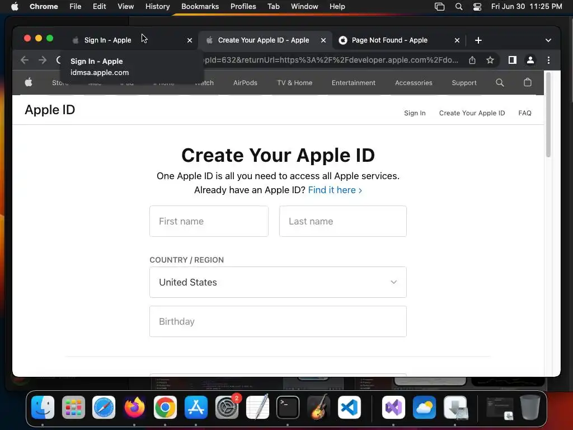Switch to the Sign In - Apple tab
Viewport: 573px width, 430px height.
coord(108,40)
